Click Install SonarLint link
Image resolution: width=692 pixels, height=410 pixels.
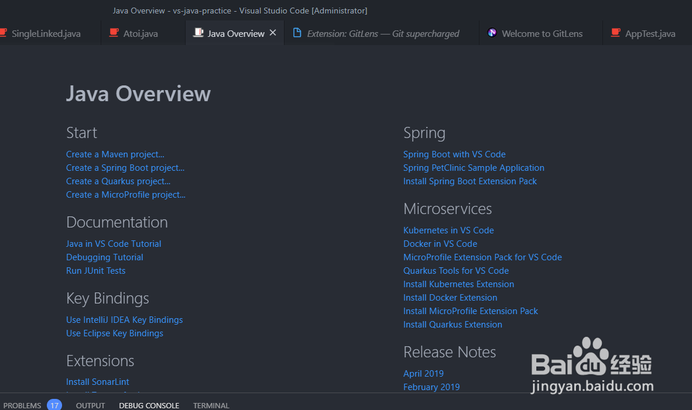(98, 382)
